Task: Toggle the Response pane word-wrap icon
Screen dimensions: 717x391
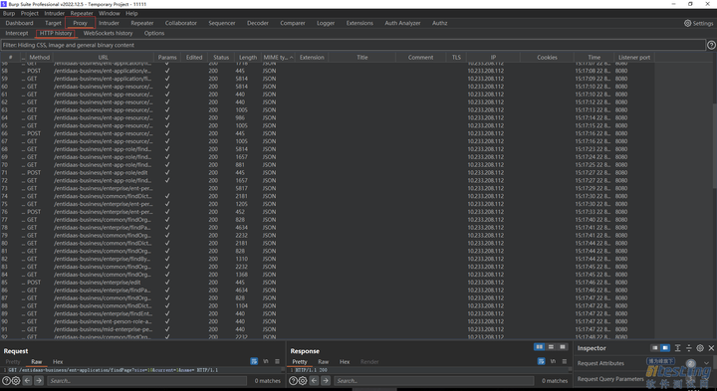Action: 541,361
